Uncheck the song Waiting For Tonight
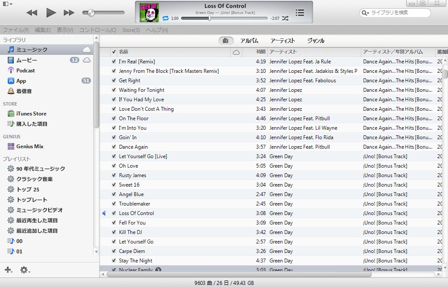This screenshot has height=287, width=448. (114, 90)
